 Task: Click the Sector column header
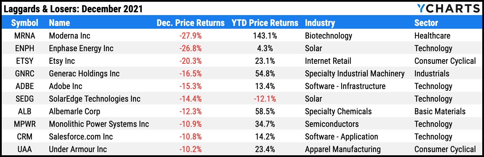[x=426, y=23]
